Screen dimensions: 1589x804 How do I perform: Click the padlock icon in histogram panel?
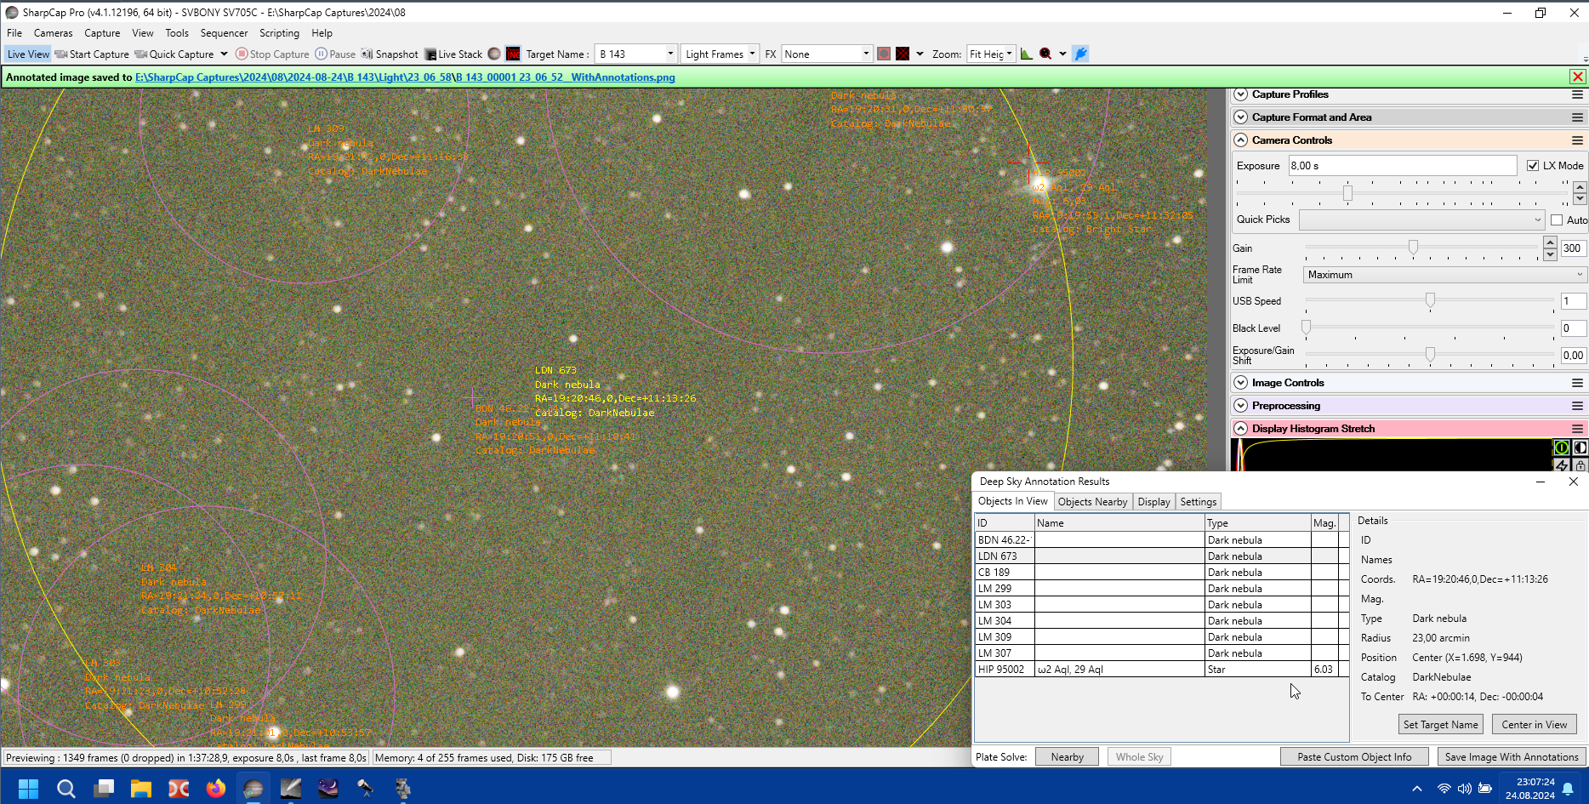point(1580,465)
